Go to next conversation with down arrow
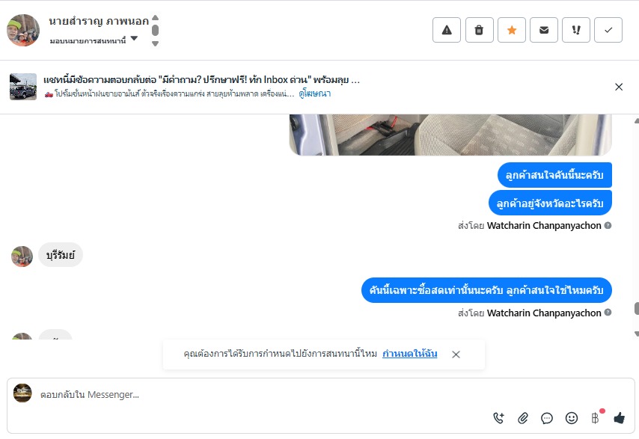Screen dimensions: 639x439 [x=156, y=43]
